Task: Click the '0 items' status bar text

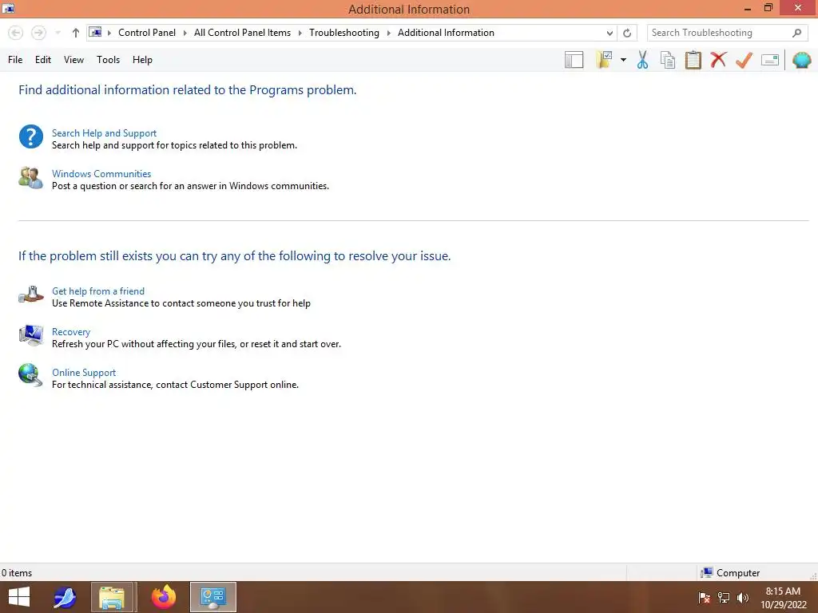Action: click(17, 573)
